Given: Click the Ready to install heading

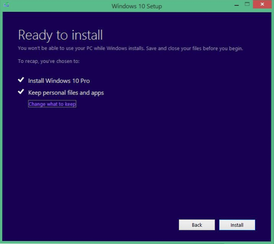Looking at the screenshot, I should [x=60, y=35].
